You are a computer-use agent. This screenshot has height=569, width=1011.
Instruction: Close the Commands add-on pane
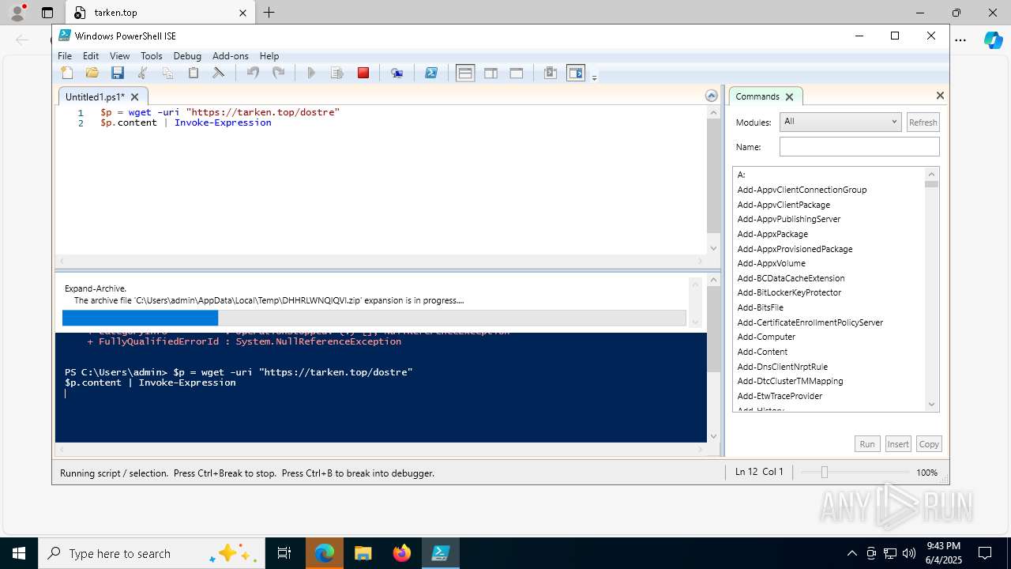point(940,96)
